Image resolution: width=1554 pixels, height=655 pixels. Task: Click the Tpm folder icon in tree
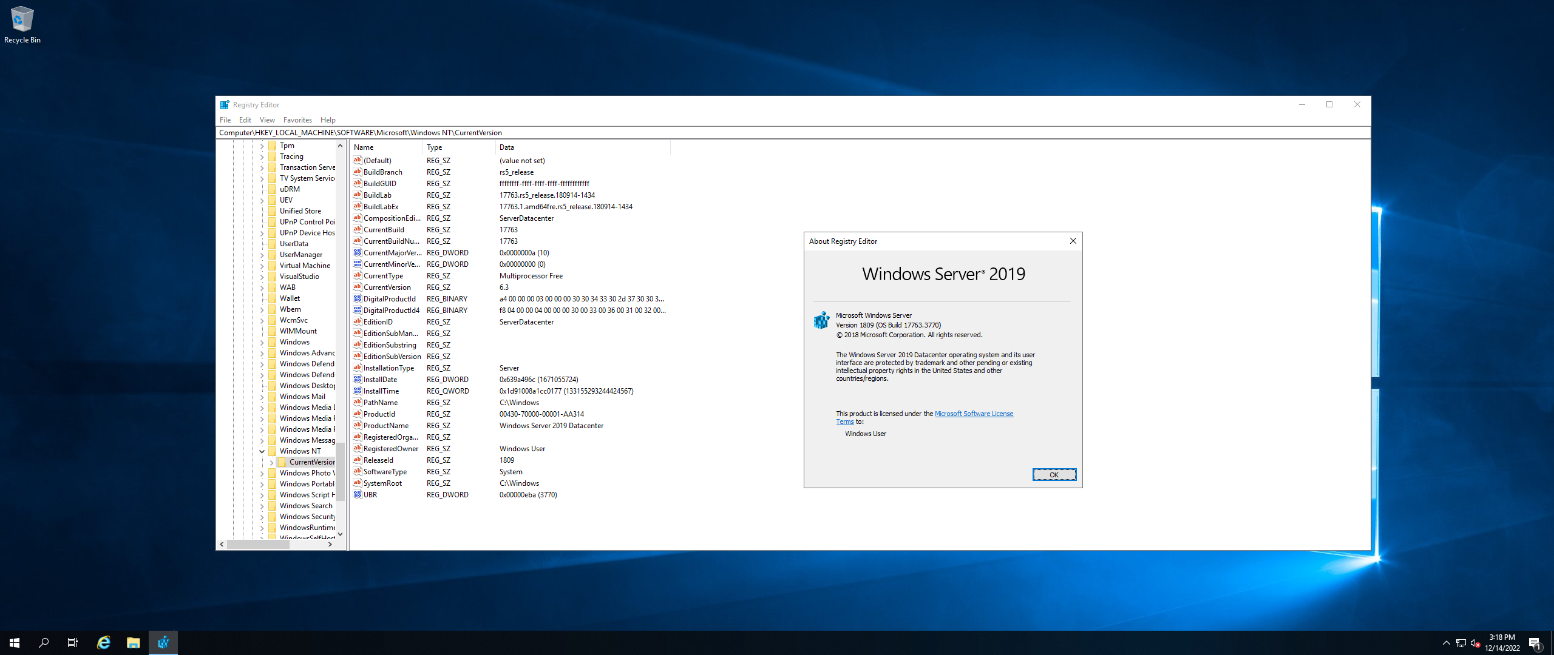pos(273,146)
